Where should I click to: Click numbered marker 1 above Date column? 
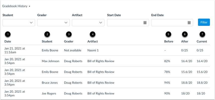point(8,35)
